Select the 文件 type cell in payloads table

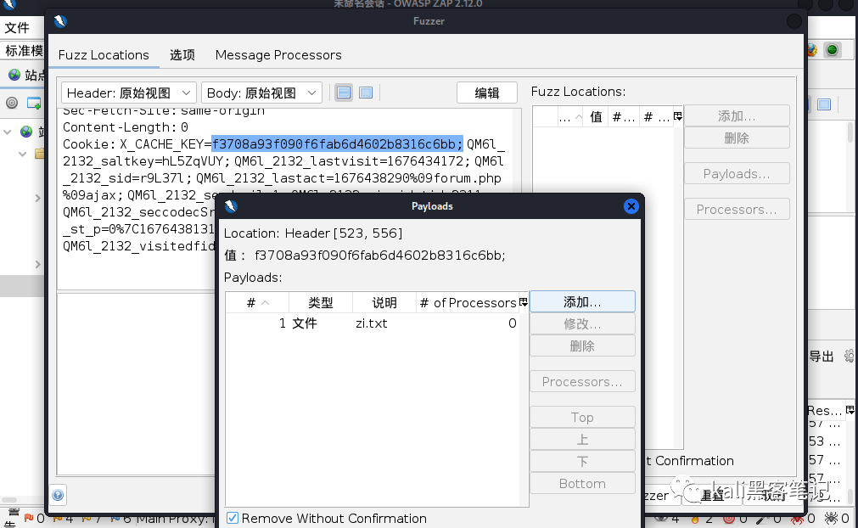coord(304,323)
